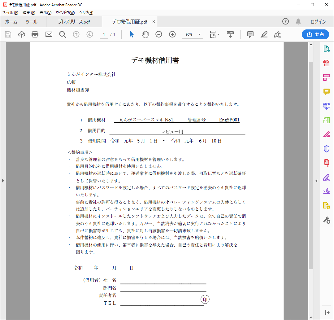Open Redact tool in right pane

[327, 134]
